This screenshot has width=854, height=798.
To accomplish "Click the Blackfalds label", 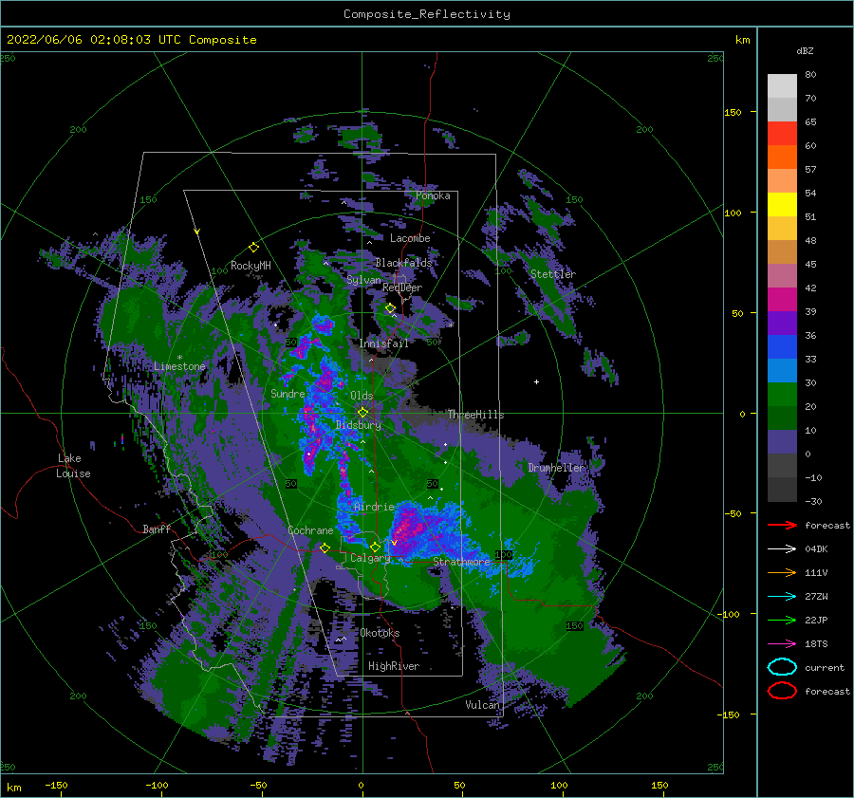I will 403,263.
